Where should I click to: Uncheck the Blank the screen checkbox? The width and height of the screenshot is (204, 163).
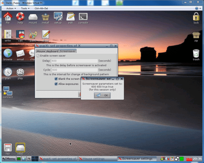click(56, 79)
